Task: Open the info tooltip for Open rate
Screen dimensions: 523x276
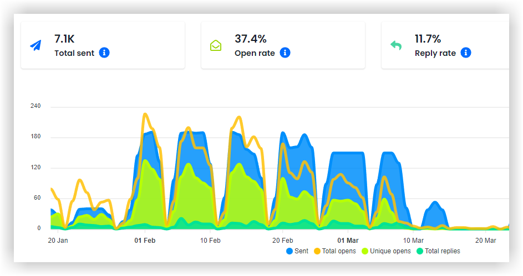Action: (285, 53)
